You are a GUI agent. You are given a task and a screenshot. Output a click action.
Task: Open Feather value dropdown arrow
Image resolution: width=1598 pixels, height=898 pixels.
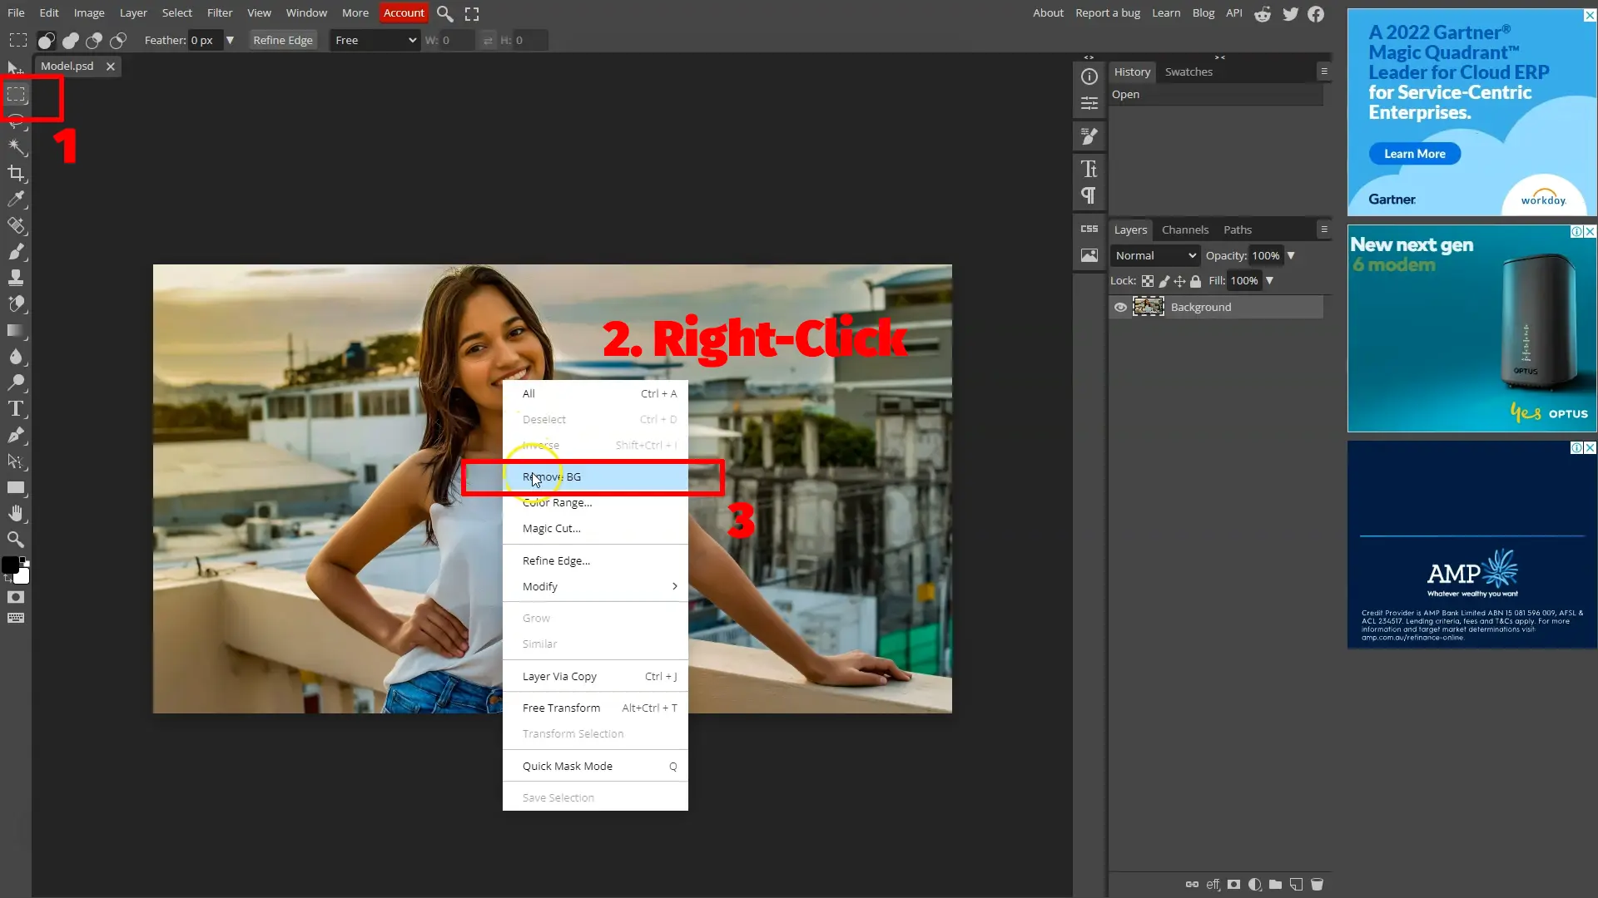[x=230, y=40]
